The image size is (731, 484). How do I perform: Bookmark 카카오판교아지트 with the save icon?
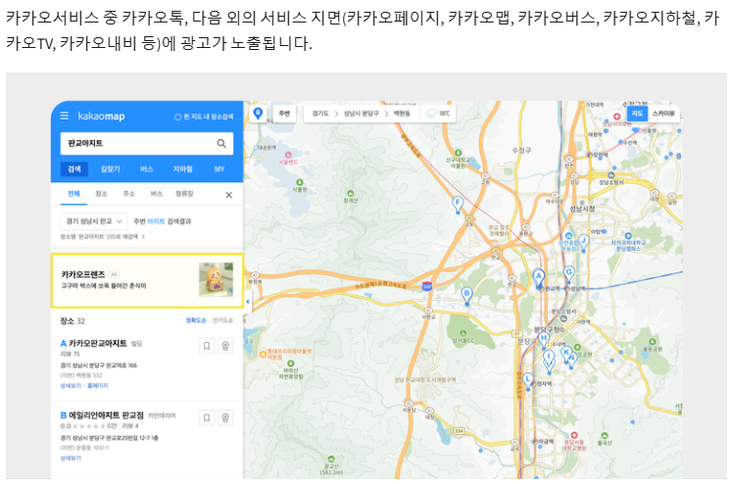click(x=207, y=346)
